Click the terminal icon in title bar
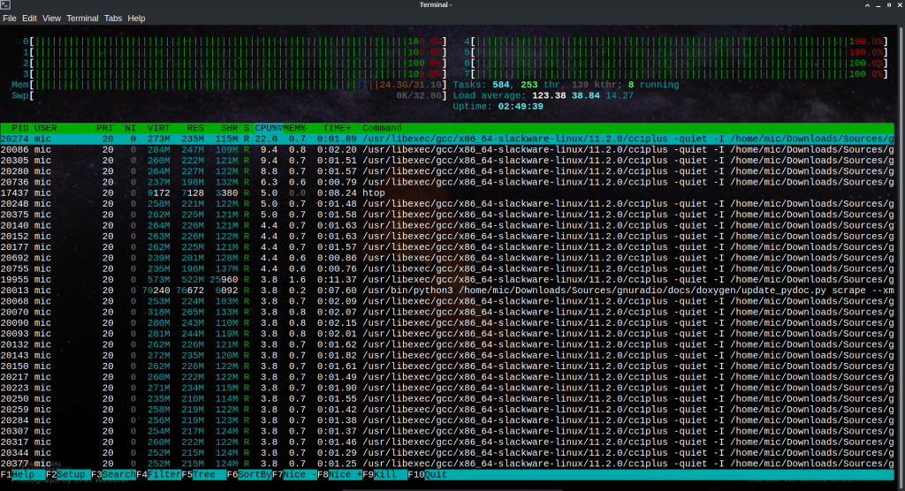 point(7,5)
